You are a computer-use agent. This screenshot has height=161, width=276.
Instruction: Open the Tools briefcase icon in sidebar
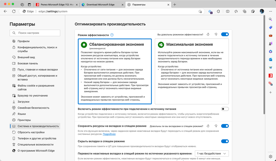(x=270, y=36)
